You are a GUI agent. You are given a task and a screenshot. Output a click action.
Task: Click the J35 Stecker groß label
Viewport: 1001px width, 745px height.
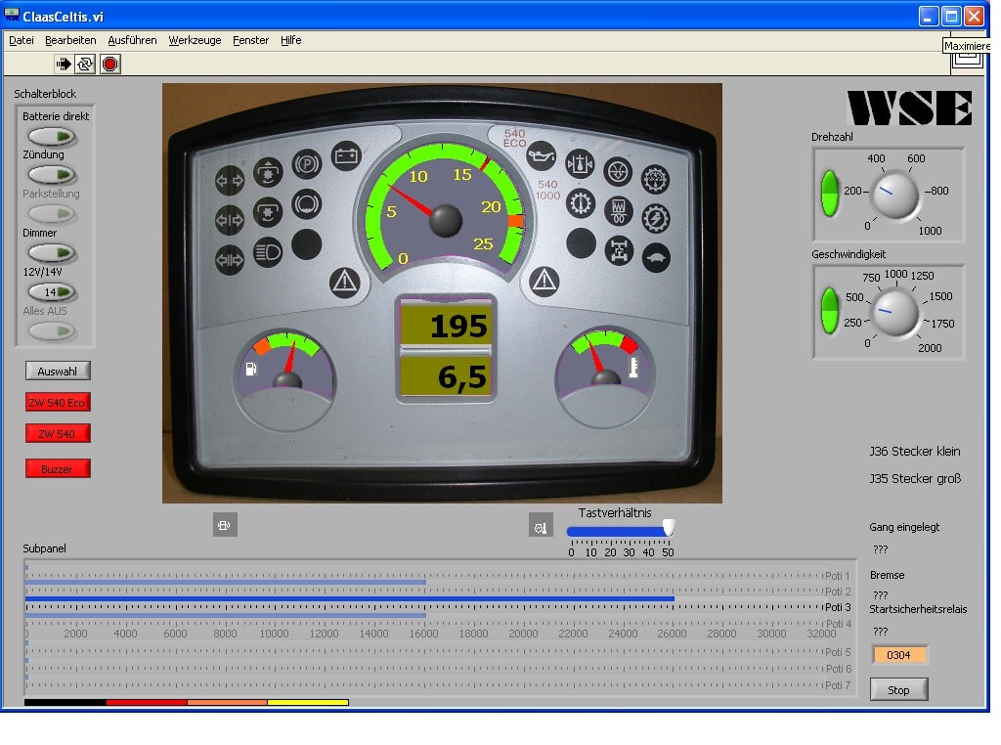pyautogui.click(x=915, y=478)
